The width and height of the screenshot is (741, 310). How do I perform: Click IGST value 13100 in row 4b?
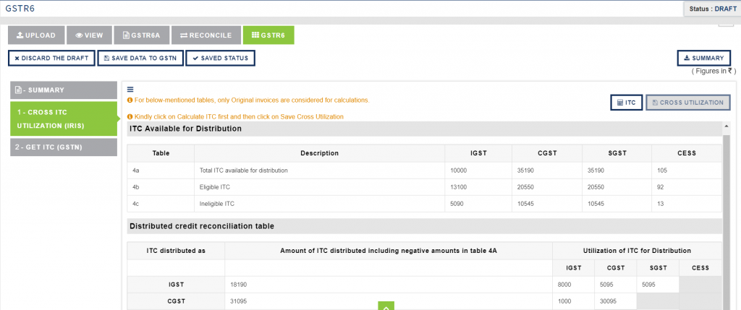point(458,187)
